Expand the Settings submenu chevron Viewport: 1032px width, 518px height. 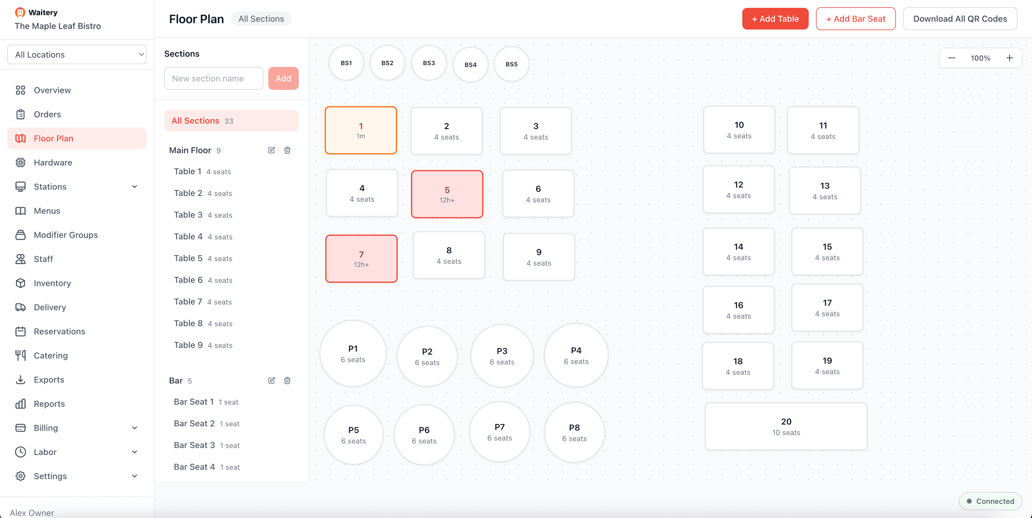coord(135,476)
